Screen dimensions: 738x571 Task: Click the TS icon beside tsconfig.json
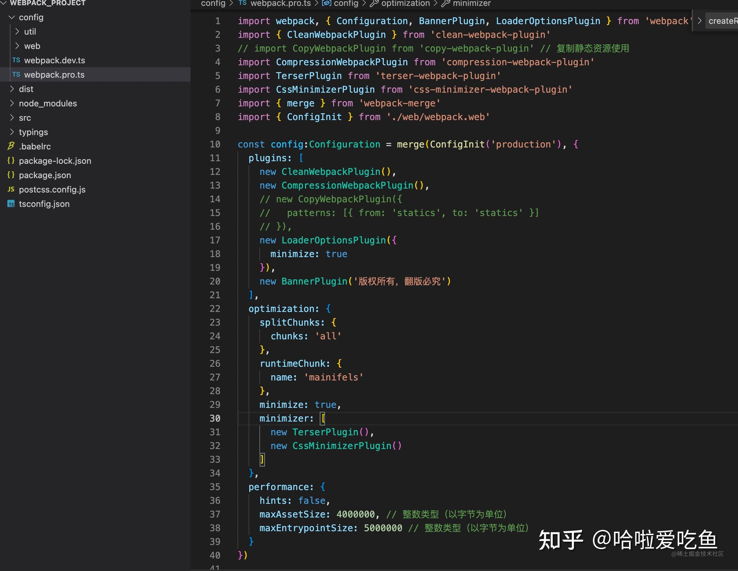click(x=10, y=204)
